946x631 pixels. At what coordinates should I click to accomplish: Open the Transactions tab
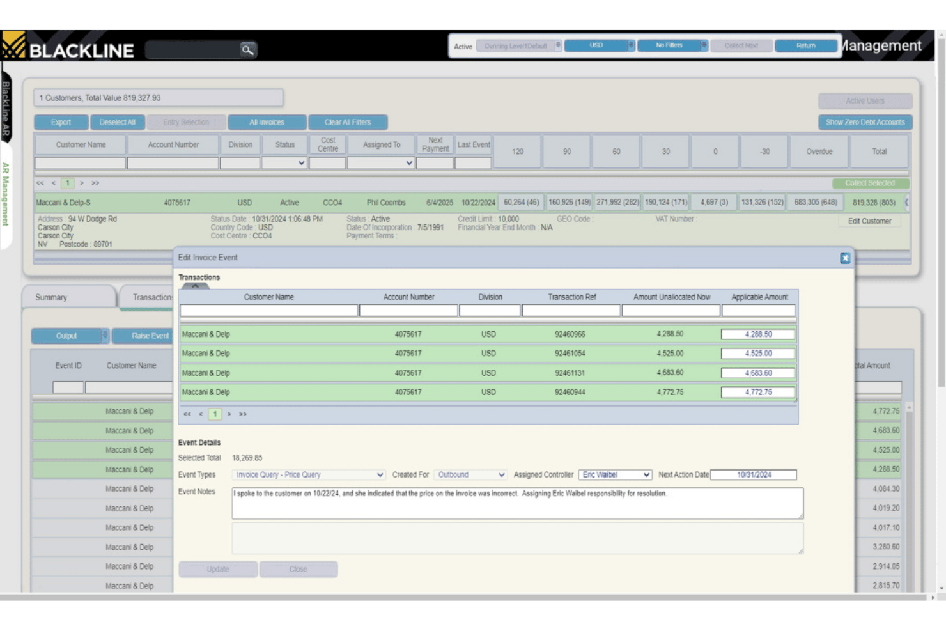[147, 297]
